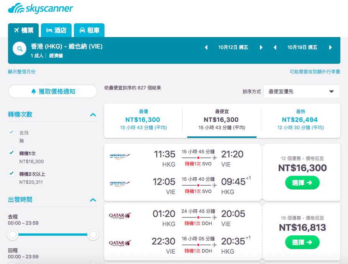Uncheck the 轉機2次以上 checkbox

[11, 173]
